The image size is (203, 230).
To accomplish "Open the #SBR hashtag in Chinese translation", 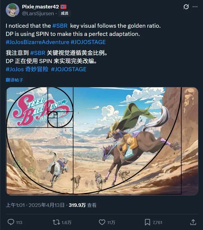I will [38, 53].
